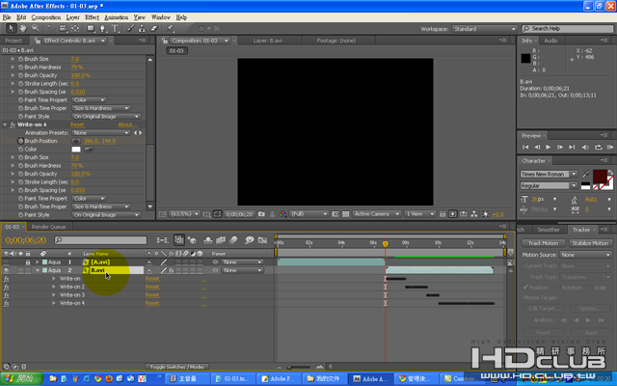Select the Rectangle shape tool
Screen dimensions: 617x386
(x=91, y=28)
